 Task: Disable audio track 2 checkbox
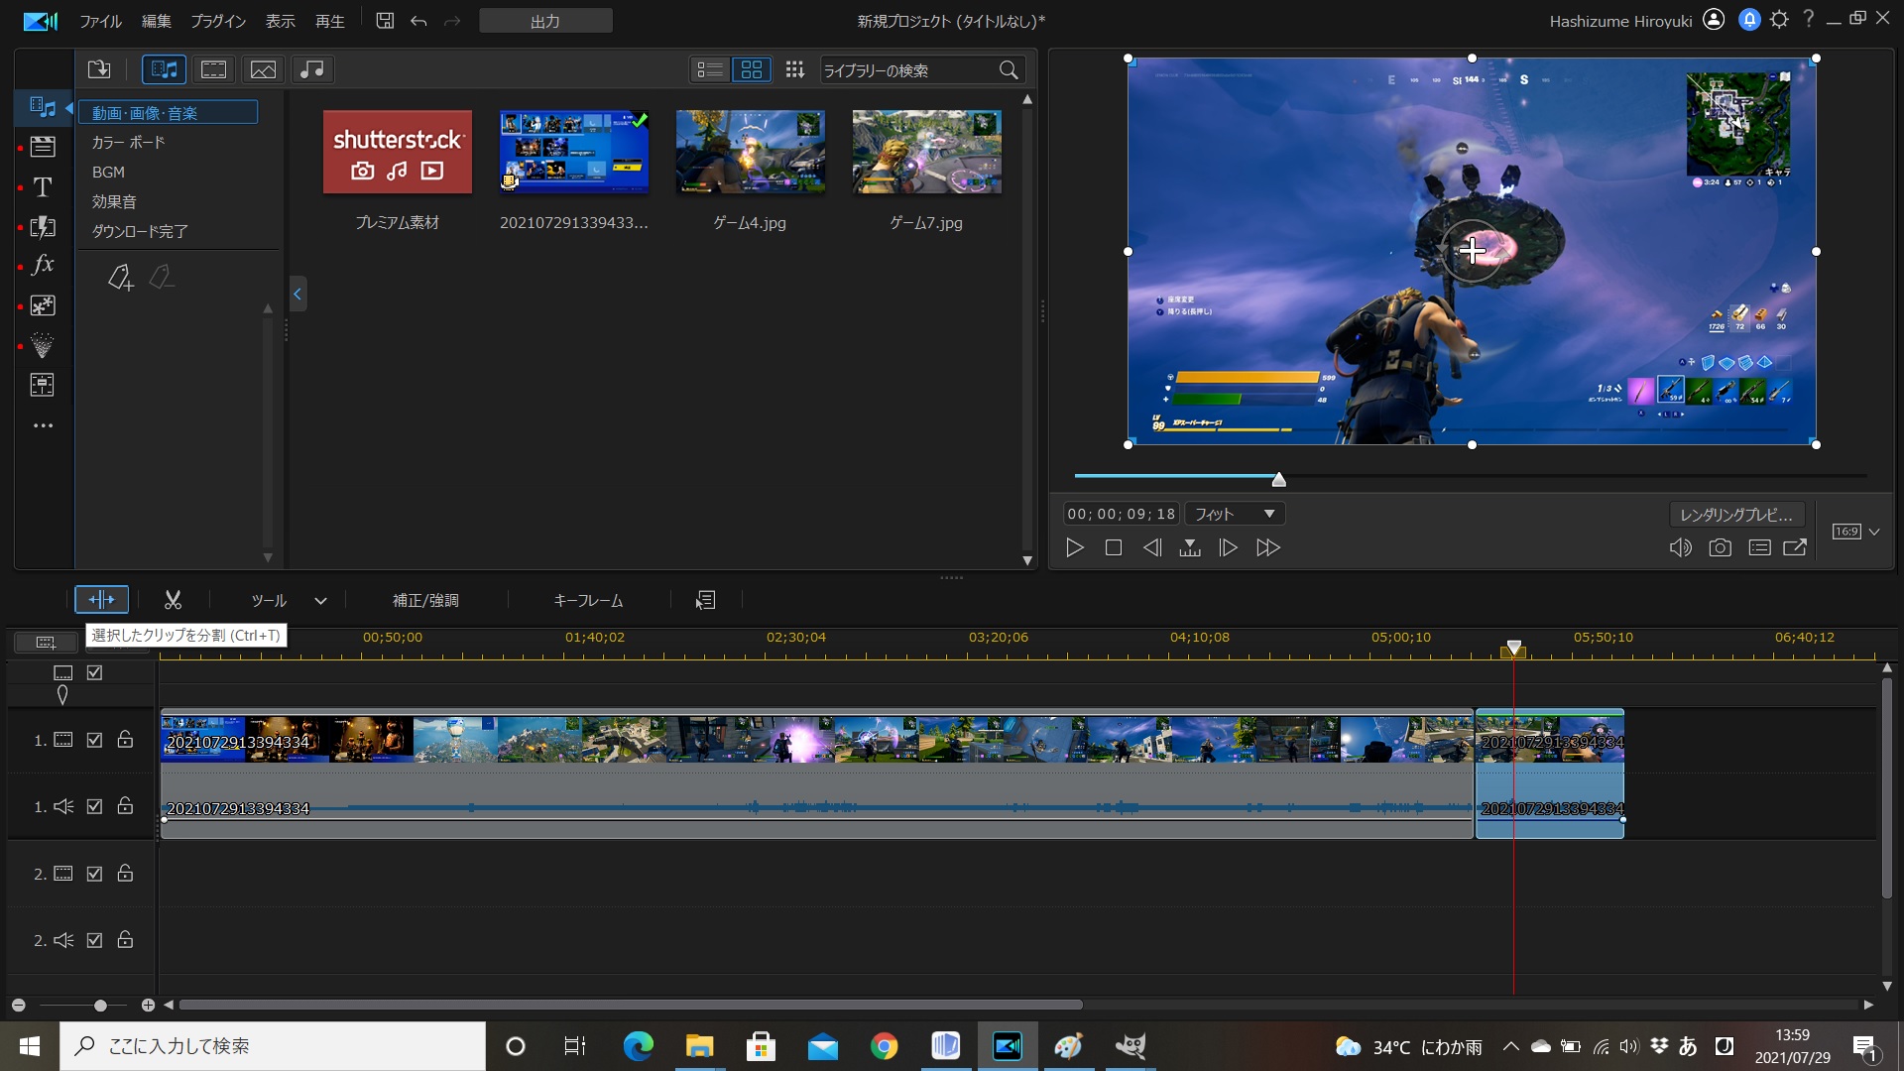94,940
